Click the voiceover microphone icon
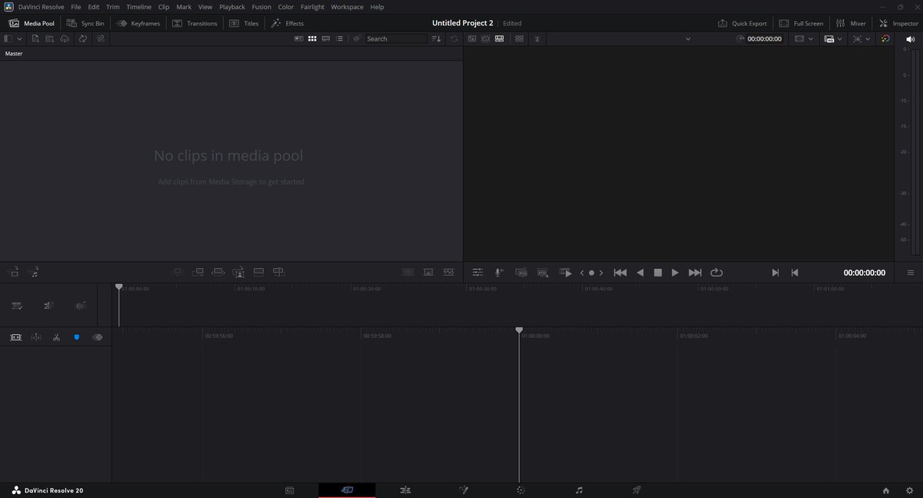Screen dimensions: 923x498 point(499,272)
